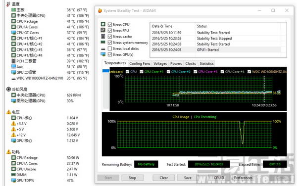297x186 pixels.
Task: Click the blue graph slider left of temperatures
Action: coord(106,71)
